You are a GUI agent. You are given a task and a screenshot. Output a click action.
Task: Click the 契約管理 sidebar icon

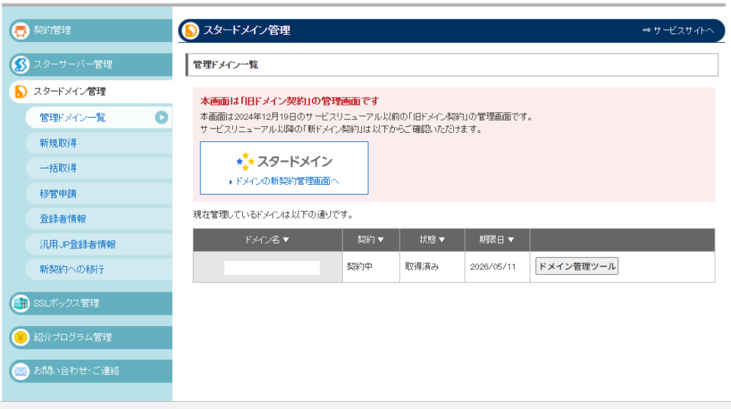pos(21,31)
